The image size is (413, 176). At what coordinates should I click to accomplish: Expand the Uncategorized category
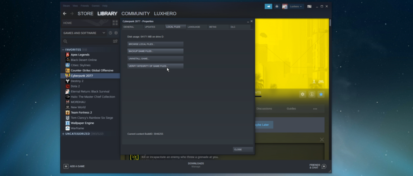63,134
